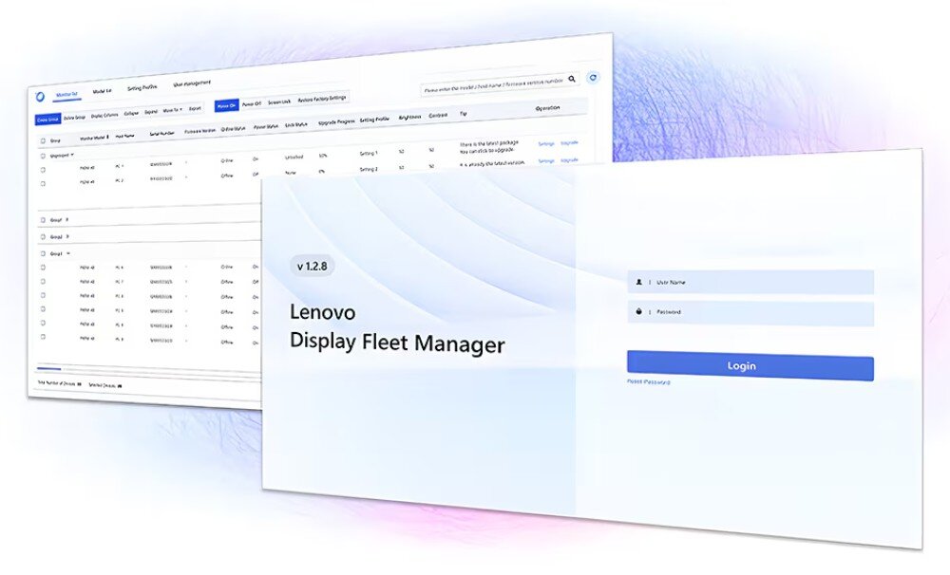This screenshot has width=950, height=575.
Task: Click the Total Number of Devices status text
Action: (59, 383)
